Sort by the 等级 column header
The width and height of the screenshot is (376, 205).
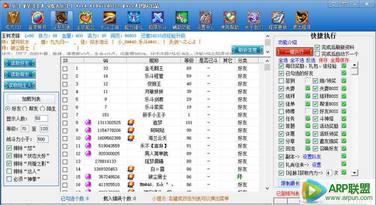(x=189, y=61)
